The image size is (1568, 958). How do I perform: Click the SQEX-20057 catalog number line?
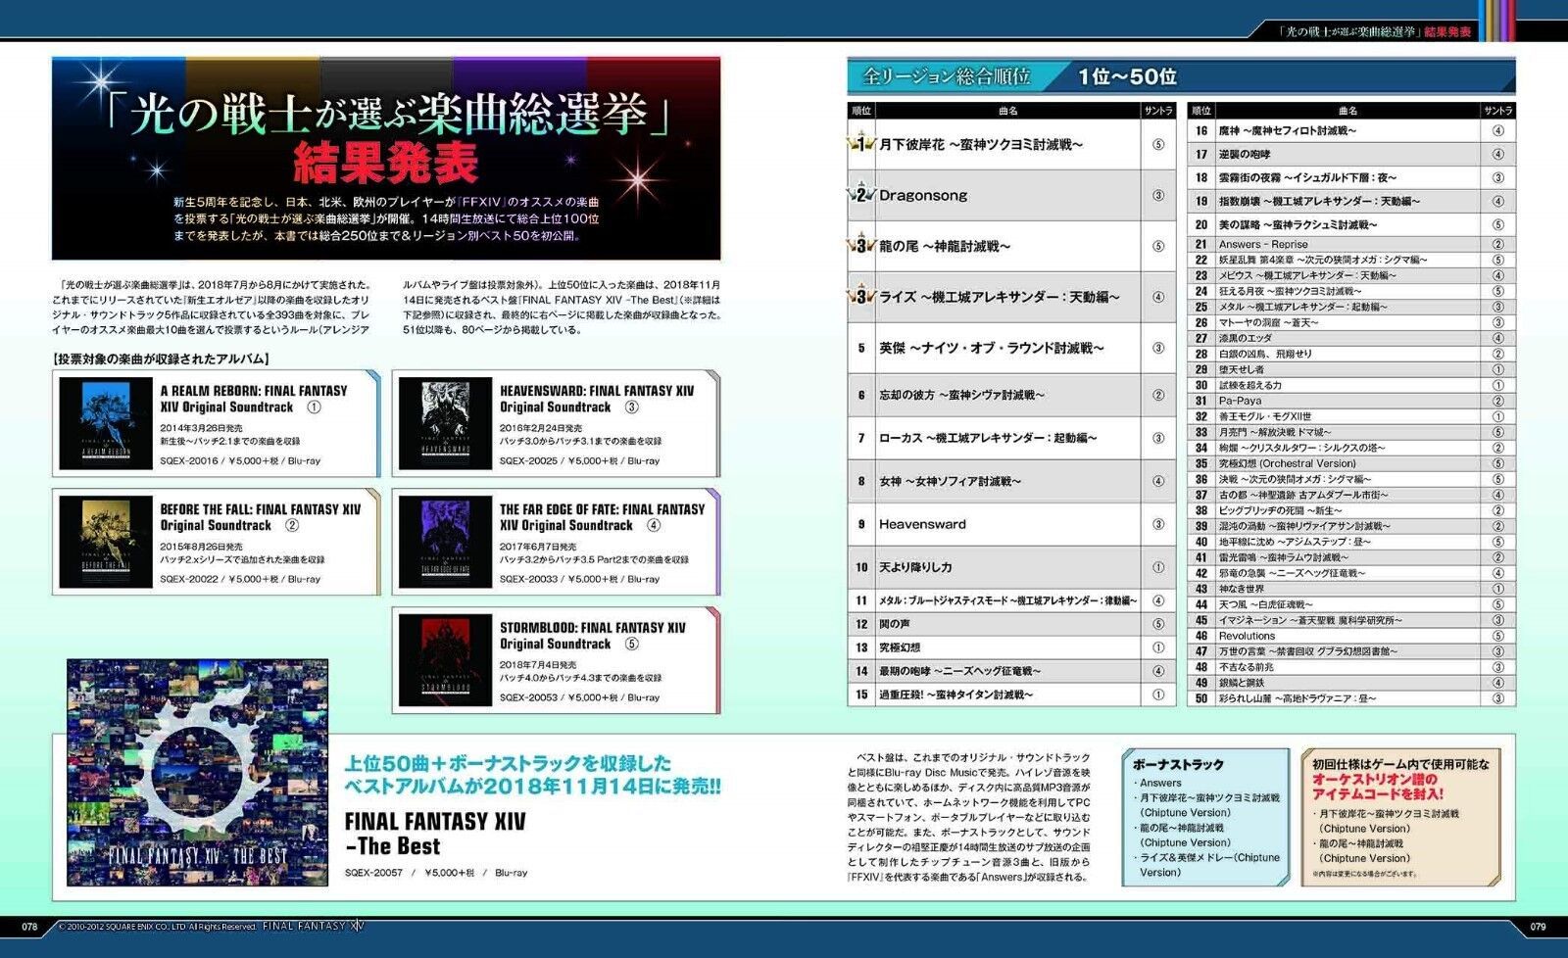436,872
